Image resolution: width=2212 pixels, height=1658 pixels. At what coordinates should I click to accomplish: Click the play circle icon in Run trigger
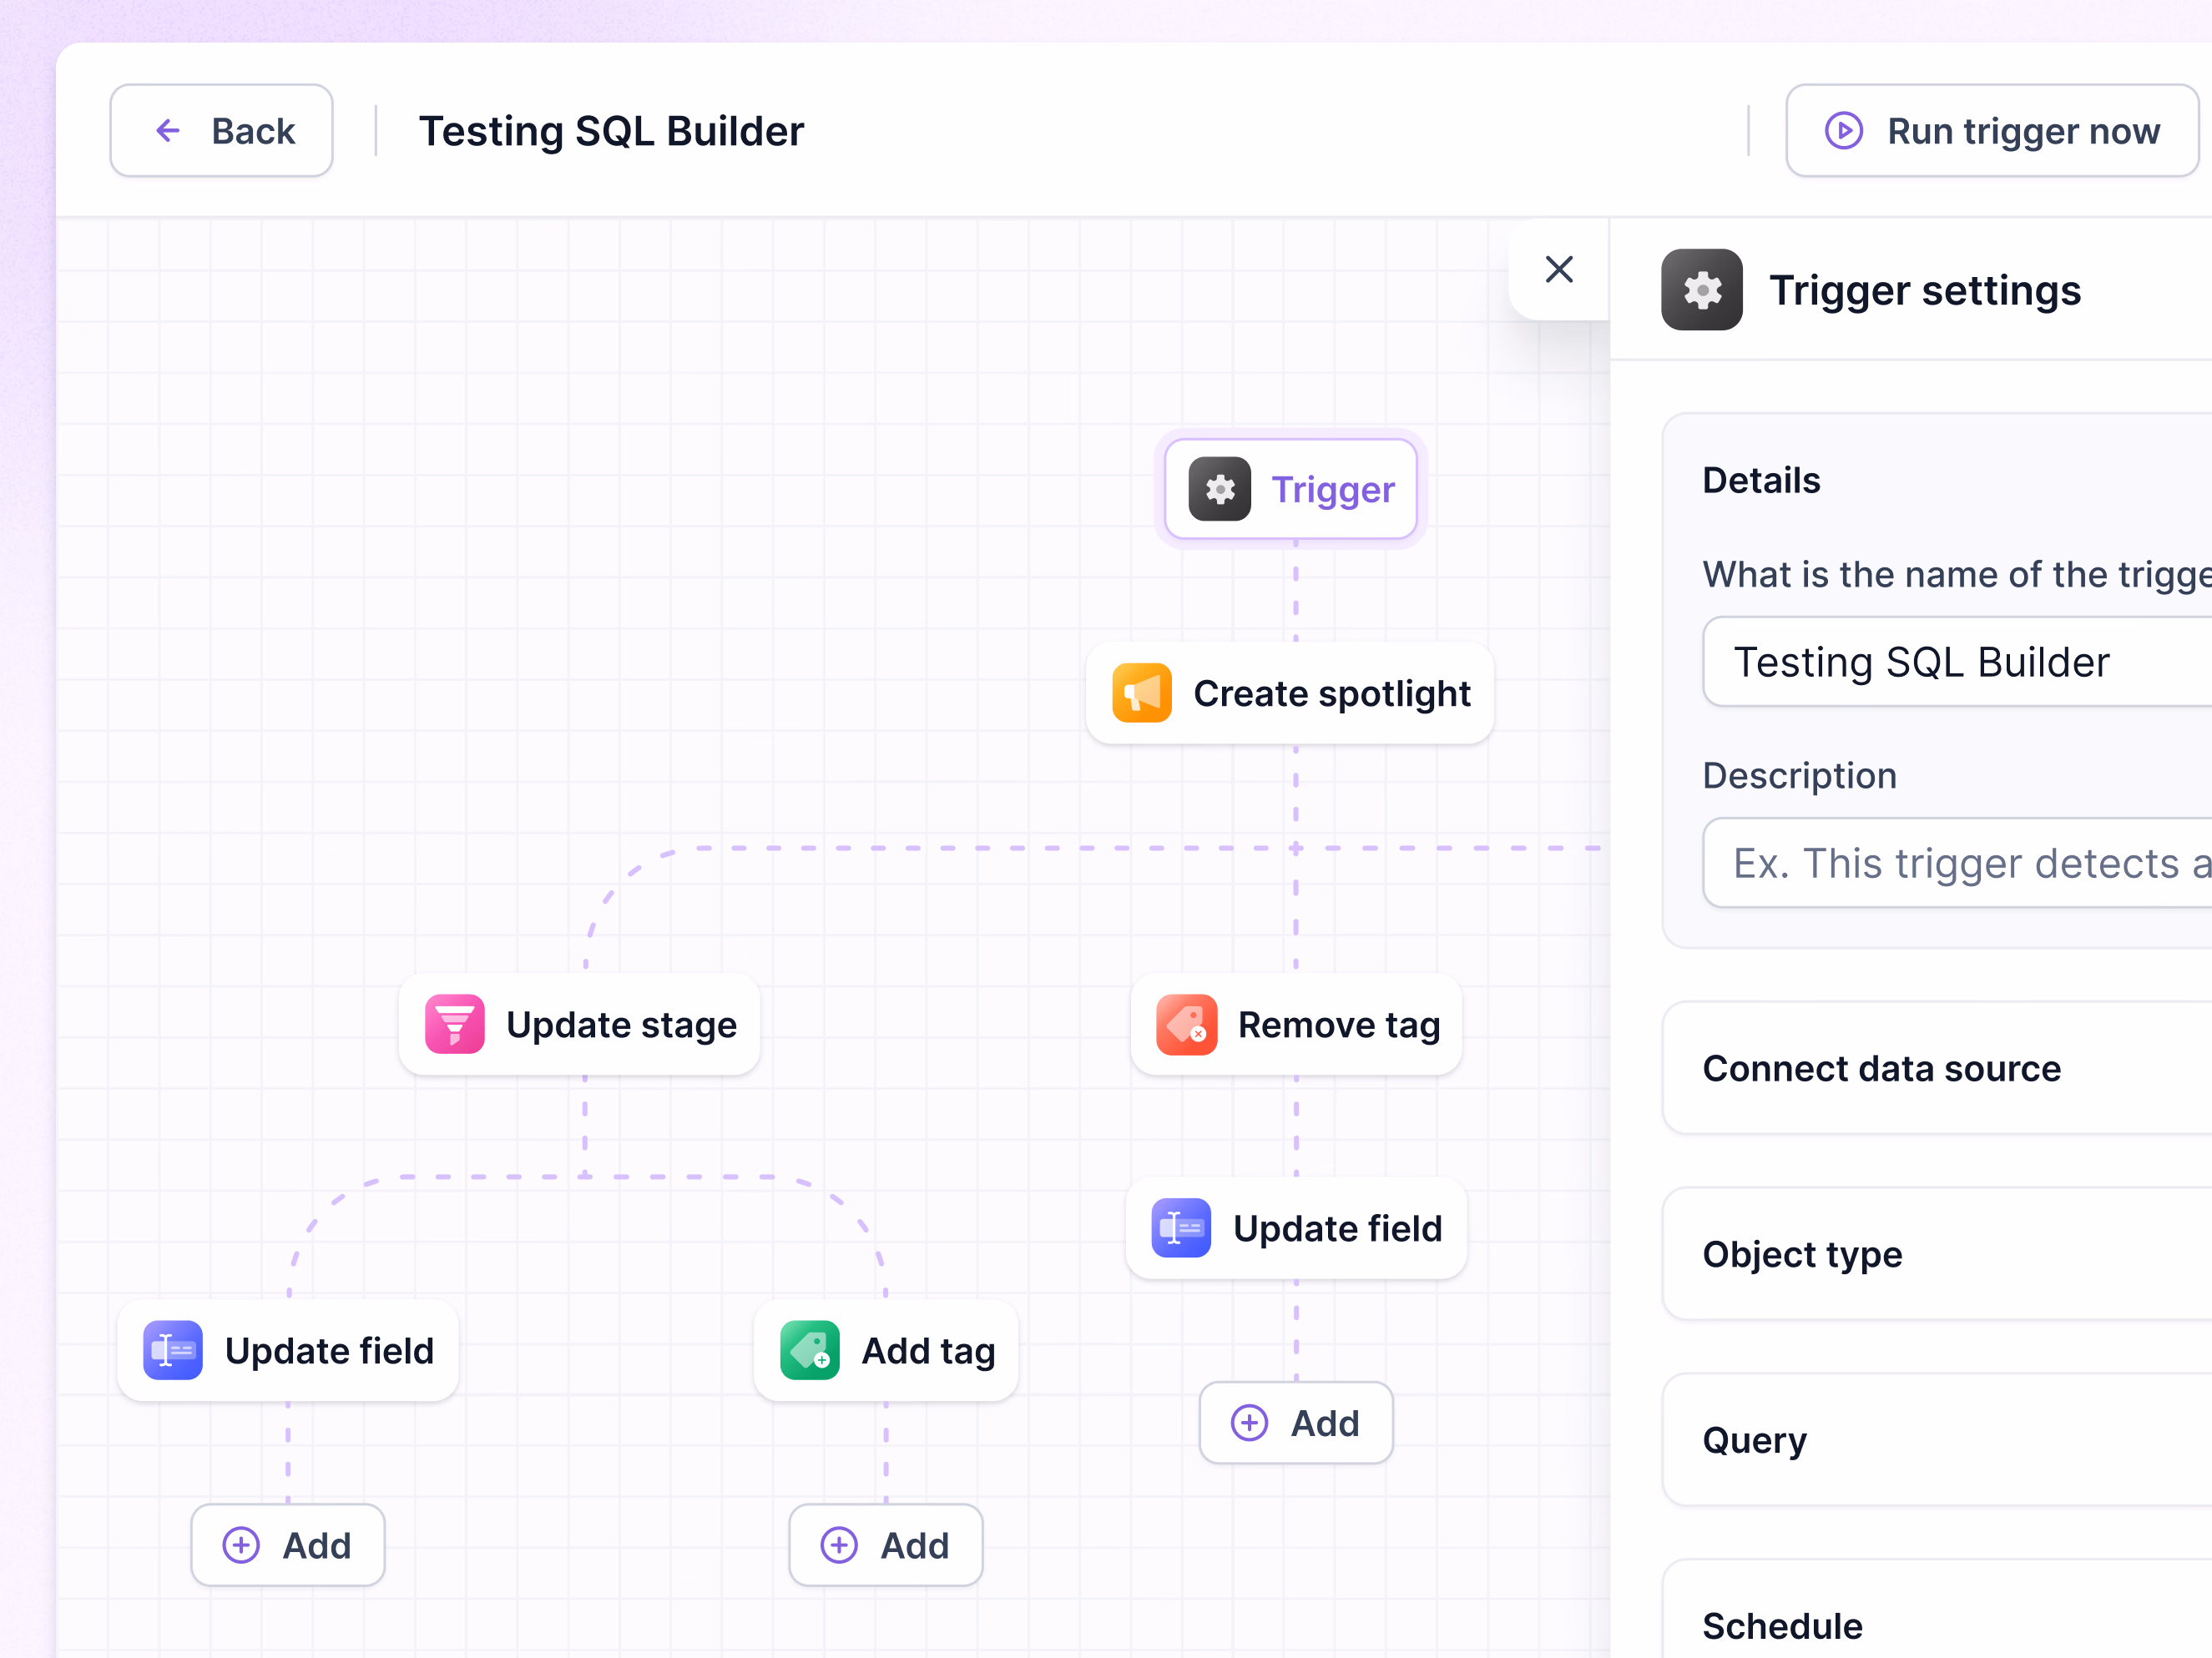pyautogui.click(x=1844, y=131)
